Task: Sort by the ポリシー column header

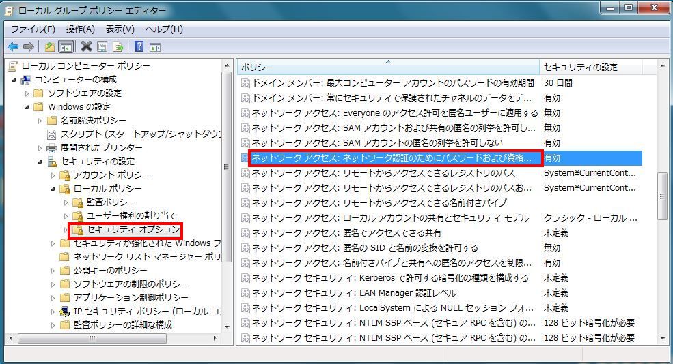Action: click(x=388, y=67)
